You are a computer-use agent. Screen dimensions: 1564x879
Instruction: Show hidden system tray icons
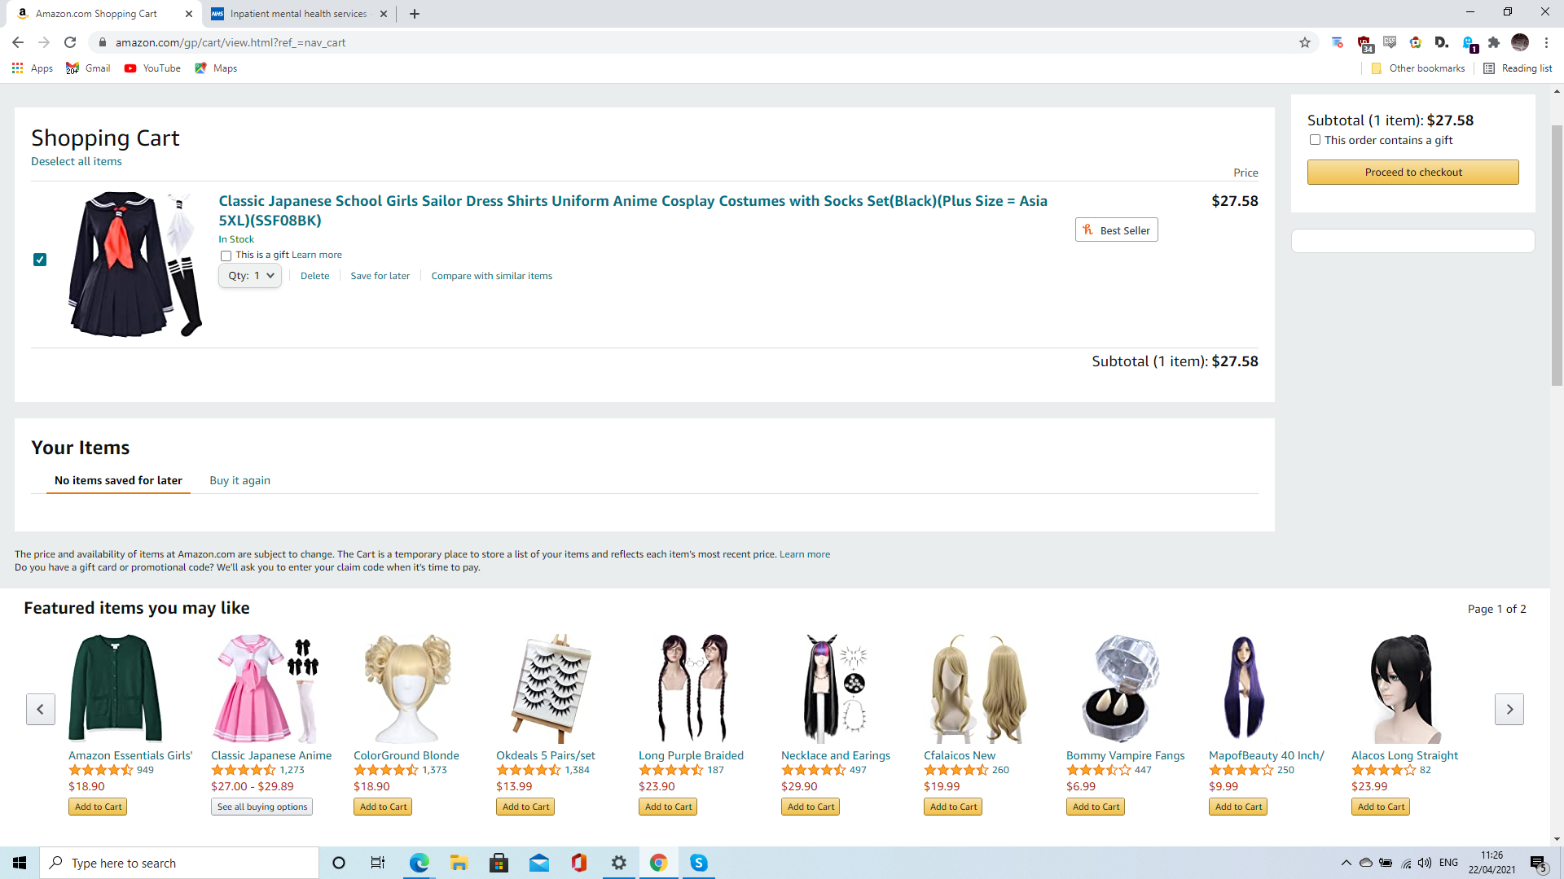tap(1346, 863)
